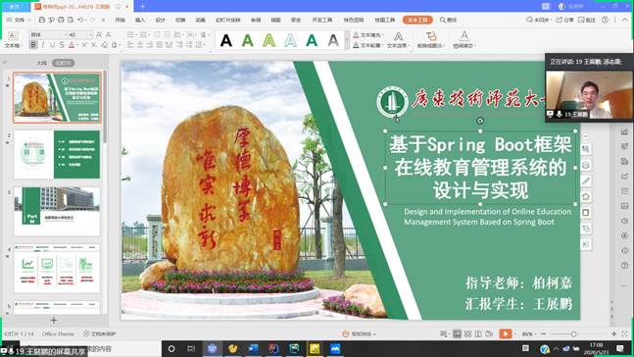The width and height of the screenshot is (634, 357).
Task: Zoom out with the minus icon
Action: [x=544, y=333]
